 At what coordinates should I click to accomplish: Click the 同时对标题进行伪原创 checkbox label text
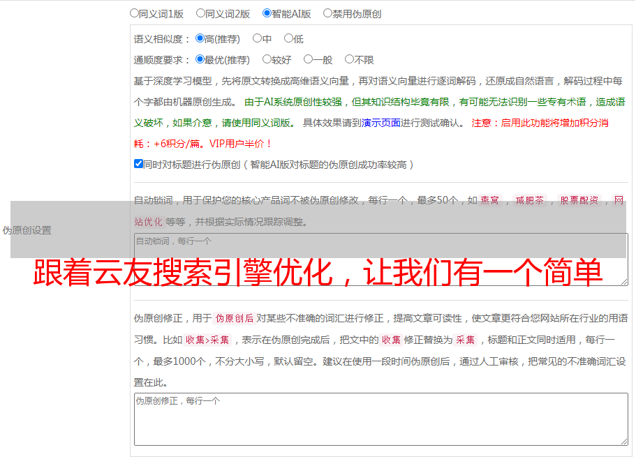279,165
